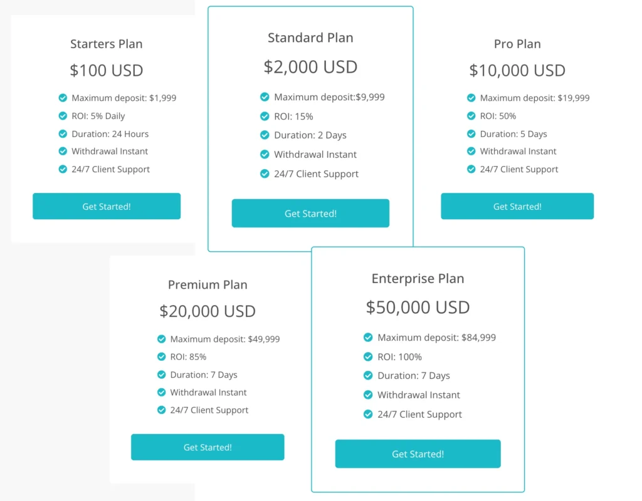The height and width of the screenshot is (501, 642).
Task: Hit Get Started under Enterprise Plan
Action: [418, 454]
